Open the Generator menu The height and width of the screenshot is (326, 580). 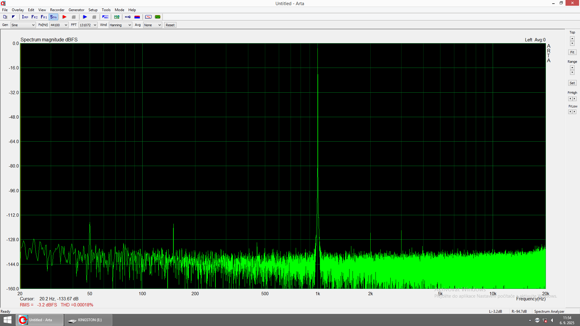click(x=76, y=10)
